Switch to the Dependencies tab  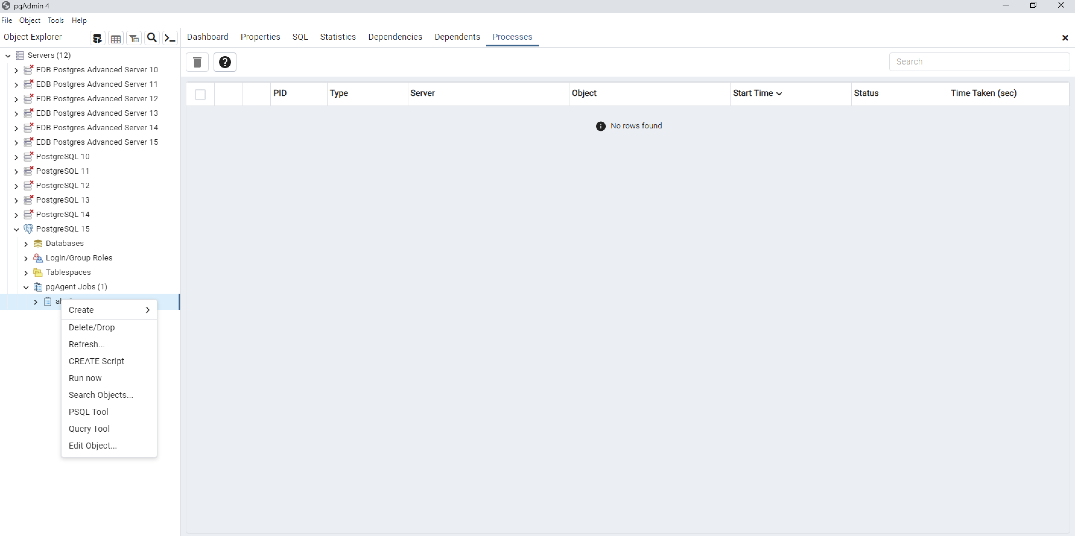395,37
